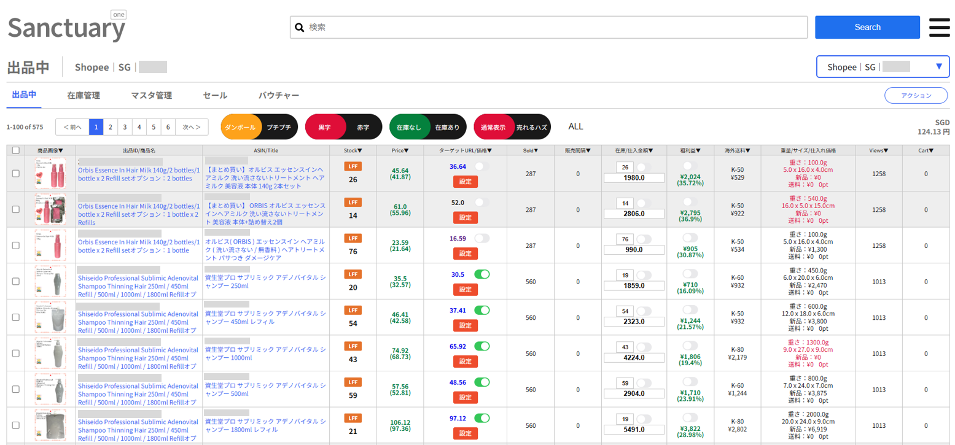
Task: Open the hamburger menu icon
Action: [x=939, y=28]
